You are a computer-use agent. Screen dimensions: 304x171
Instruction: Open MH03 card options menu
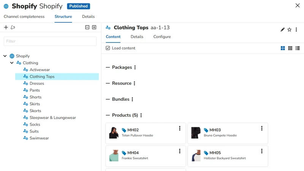pyautogui.click(x=262, y=128)
